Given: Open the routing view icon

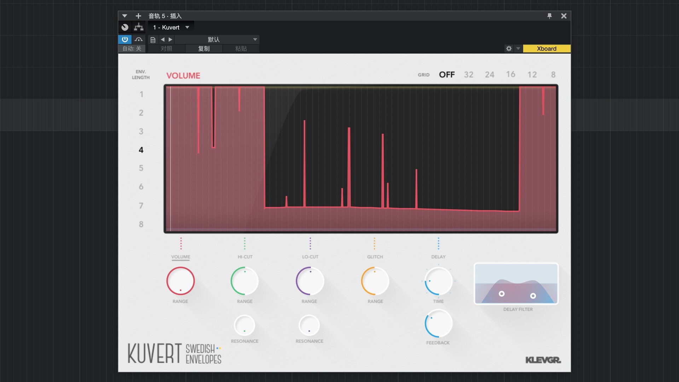Looking at the screenshot, I should tap(139, 27).
